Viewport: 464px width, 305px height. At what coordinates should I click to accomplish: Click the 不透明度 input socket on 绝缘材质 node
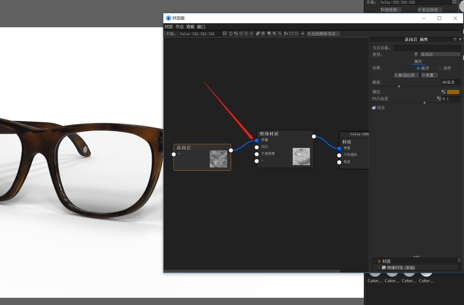[256, 154]
